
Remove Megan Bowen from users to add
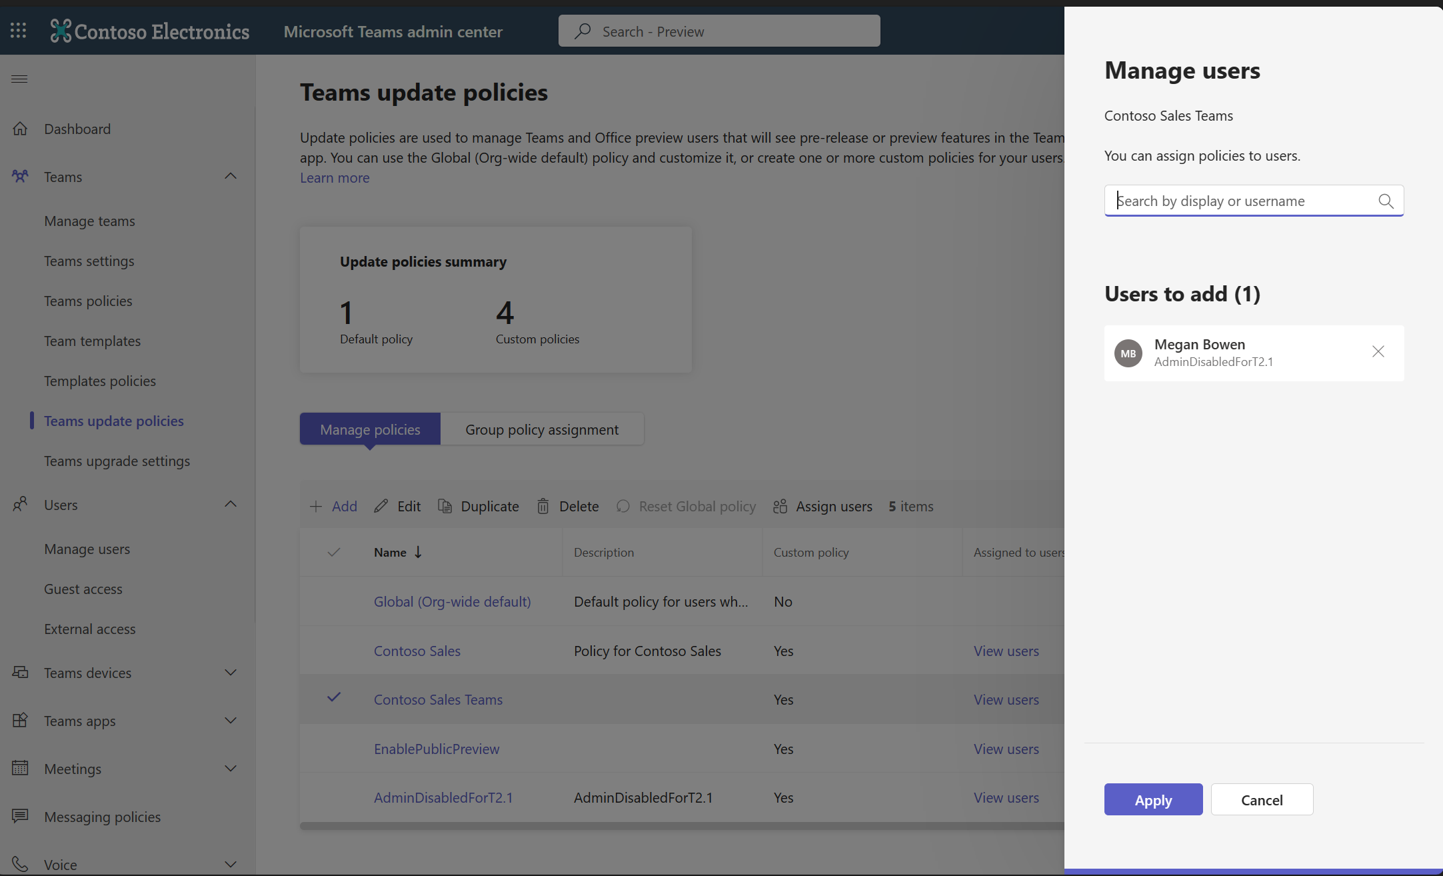1379,351
